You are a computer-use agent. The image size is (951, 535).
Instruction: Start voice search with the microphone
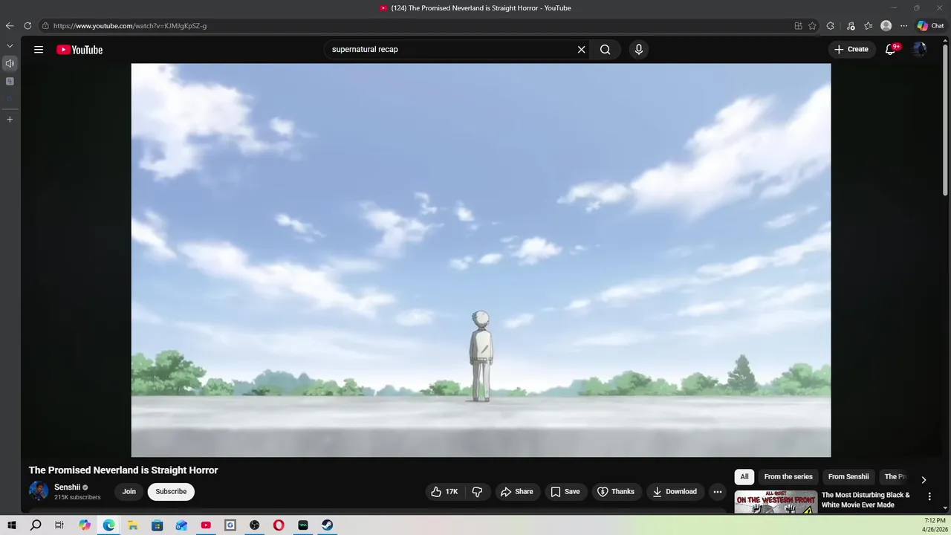[638, 50]
